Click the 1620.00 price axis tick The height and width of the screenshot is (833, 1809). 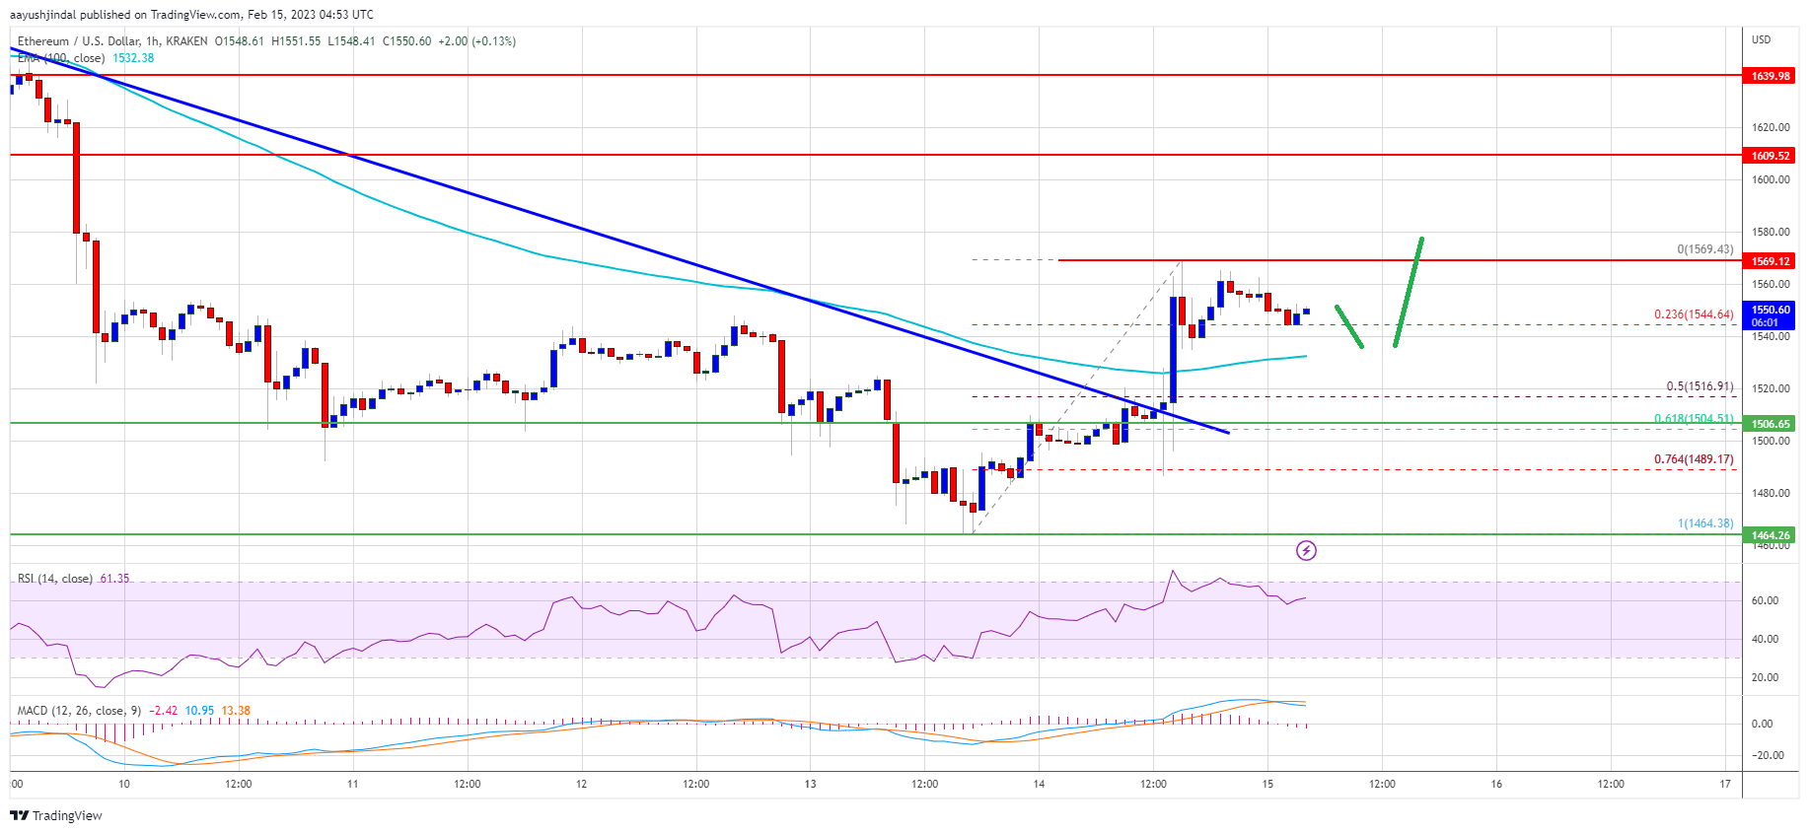coord(1771,127)
